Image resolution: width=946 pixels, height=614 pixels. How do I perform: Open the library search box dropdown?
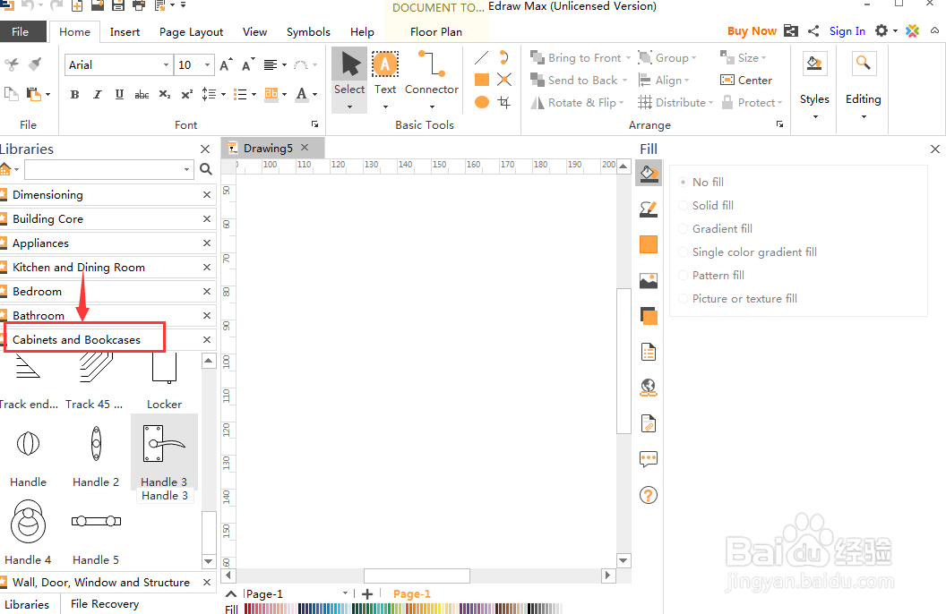[186, 170]
